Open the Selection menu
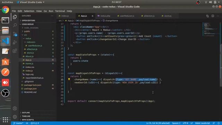Image resolution: width=222 pixels, height=125 pixels. click(29, 11)
